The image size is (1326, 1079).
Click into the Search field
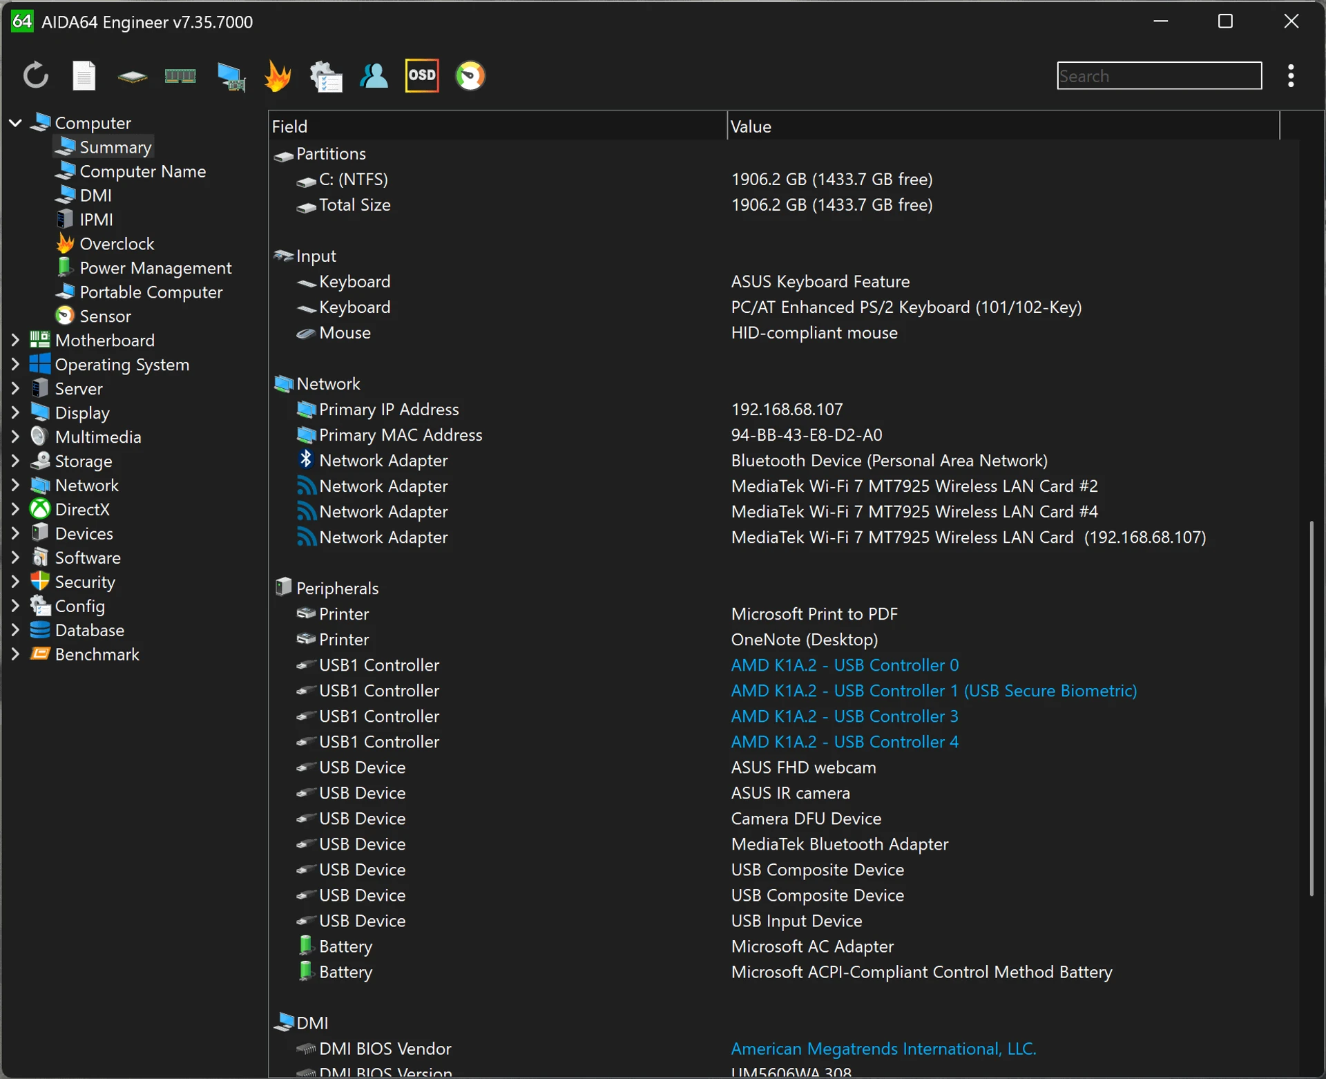pos(1159,76)
